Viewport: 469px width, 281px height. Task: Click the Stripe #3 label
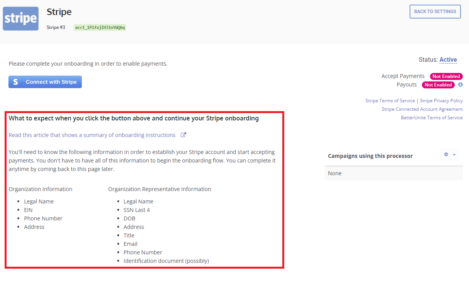pyautogui.click(x=56, y=27)
